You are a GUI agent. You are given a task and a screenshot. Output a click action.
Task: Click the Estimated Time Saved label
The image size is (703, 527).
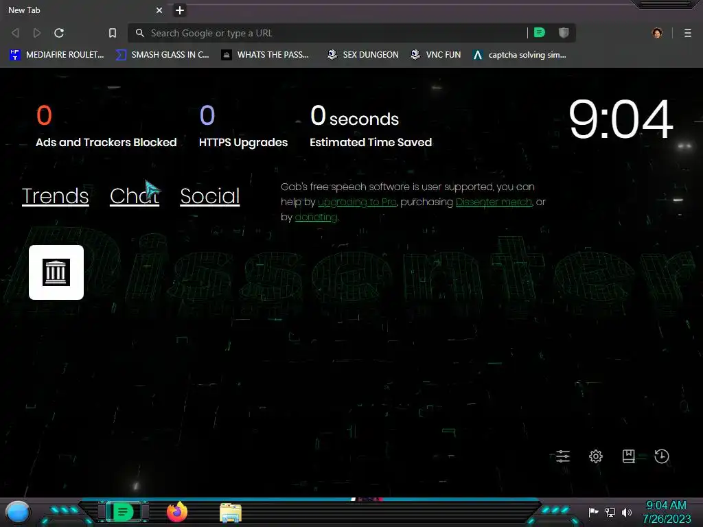[371, 143]
